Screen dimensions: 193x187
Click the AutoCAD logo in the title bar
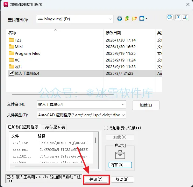coord(6,4)
